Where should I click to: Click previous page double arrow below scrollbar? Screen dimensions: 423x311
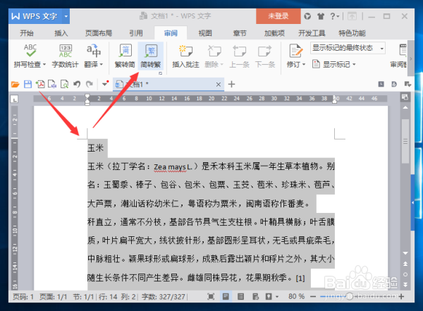pyautogui.click(x=405, y=264)
